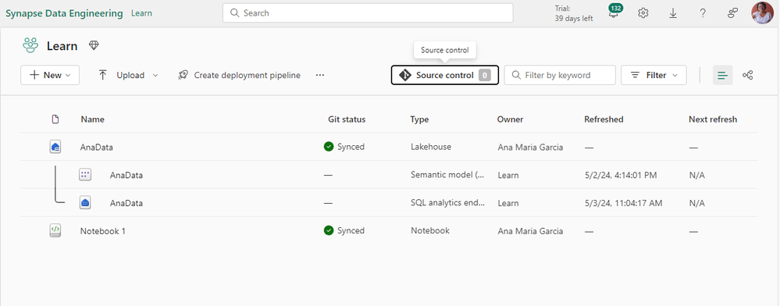The height and width of the screenshot is (306, 780).
Task: Open the notifications bell with 132 badge
Action: pyautogui.click(x=614, y=12)
